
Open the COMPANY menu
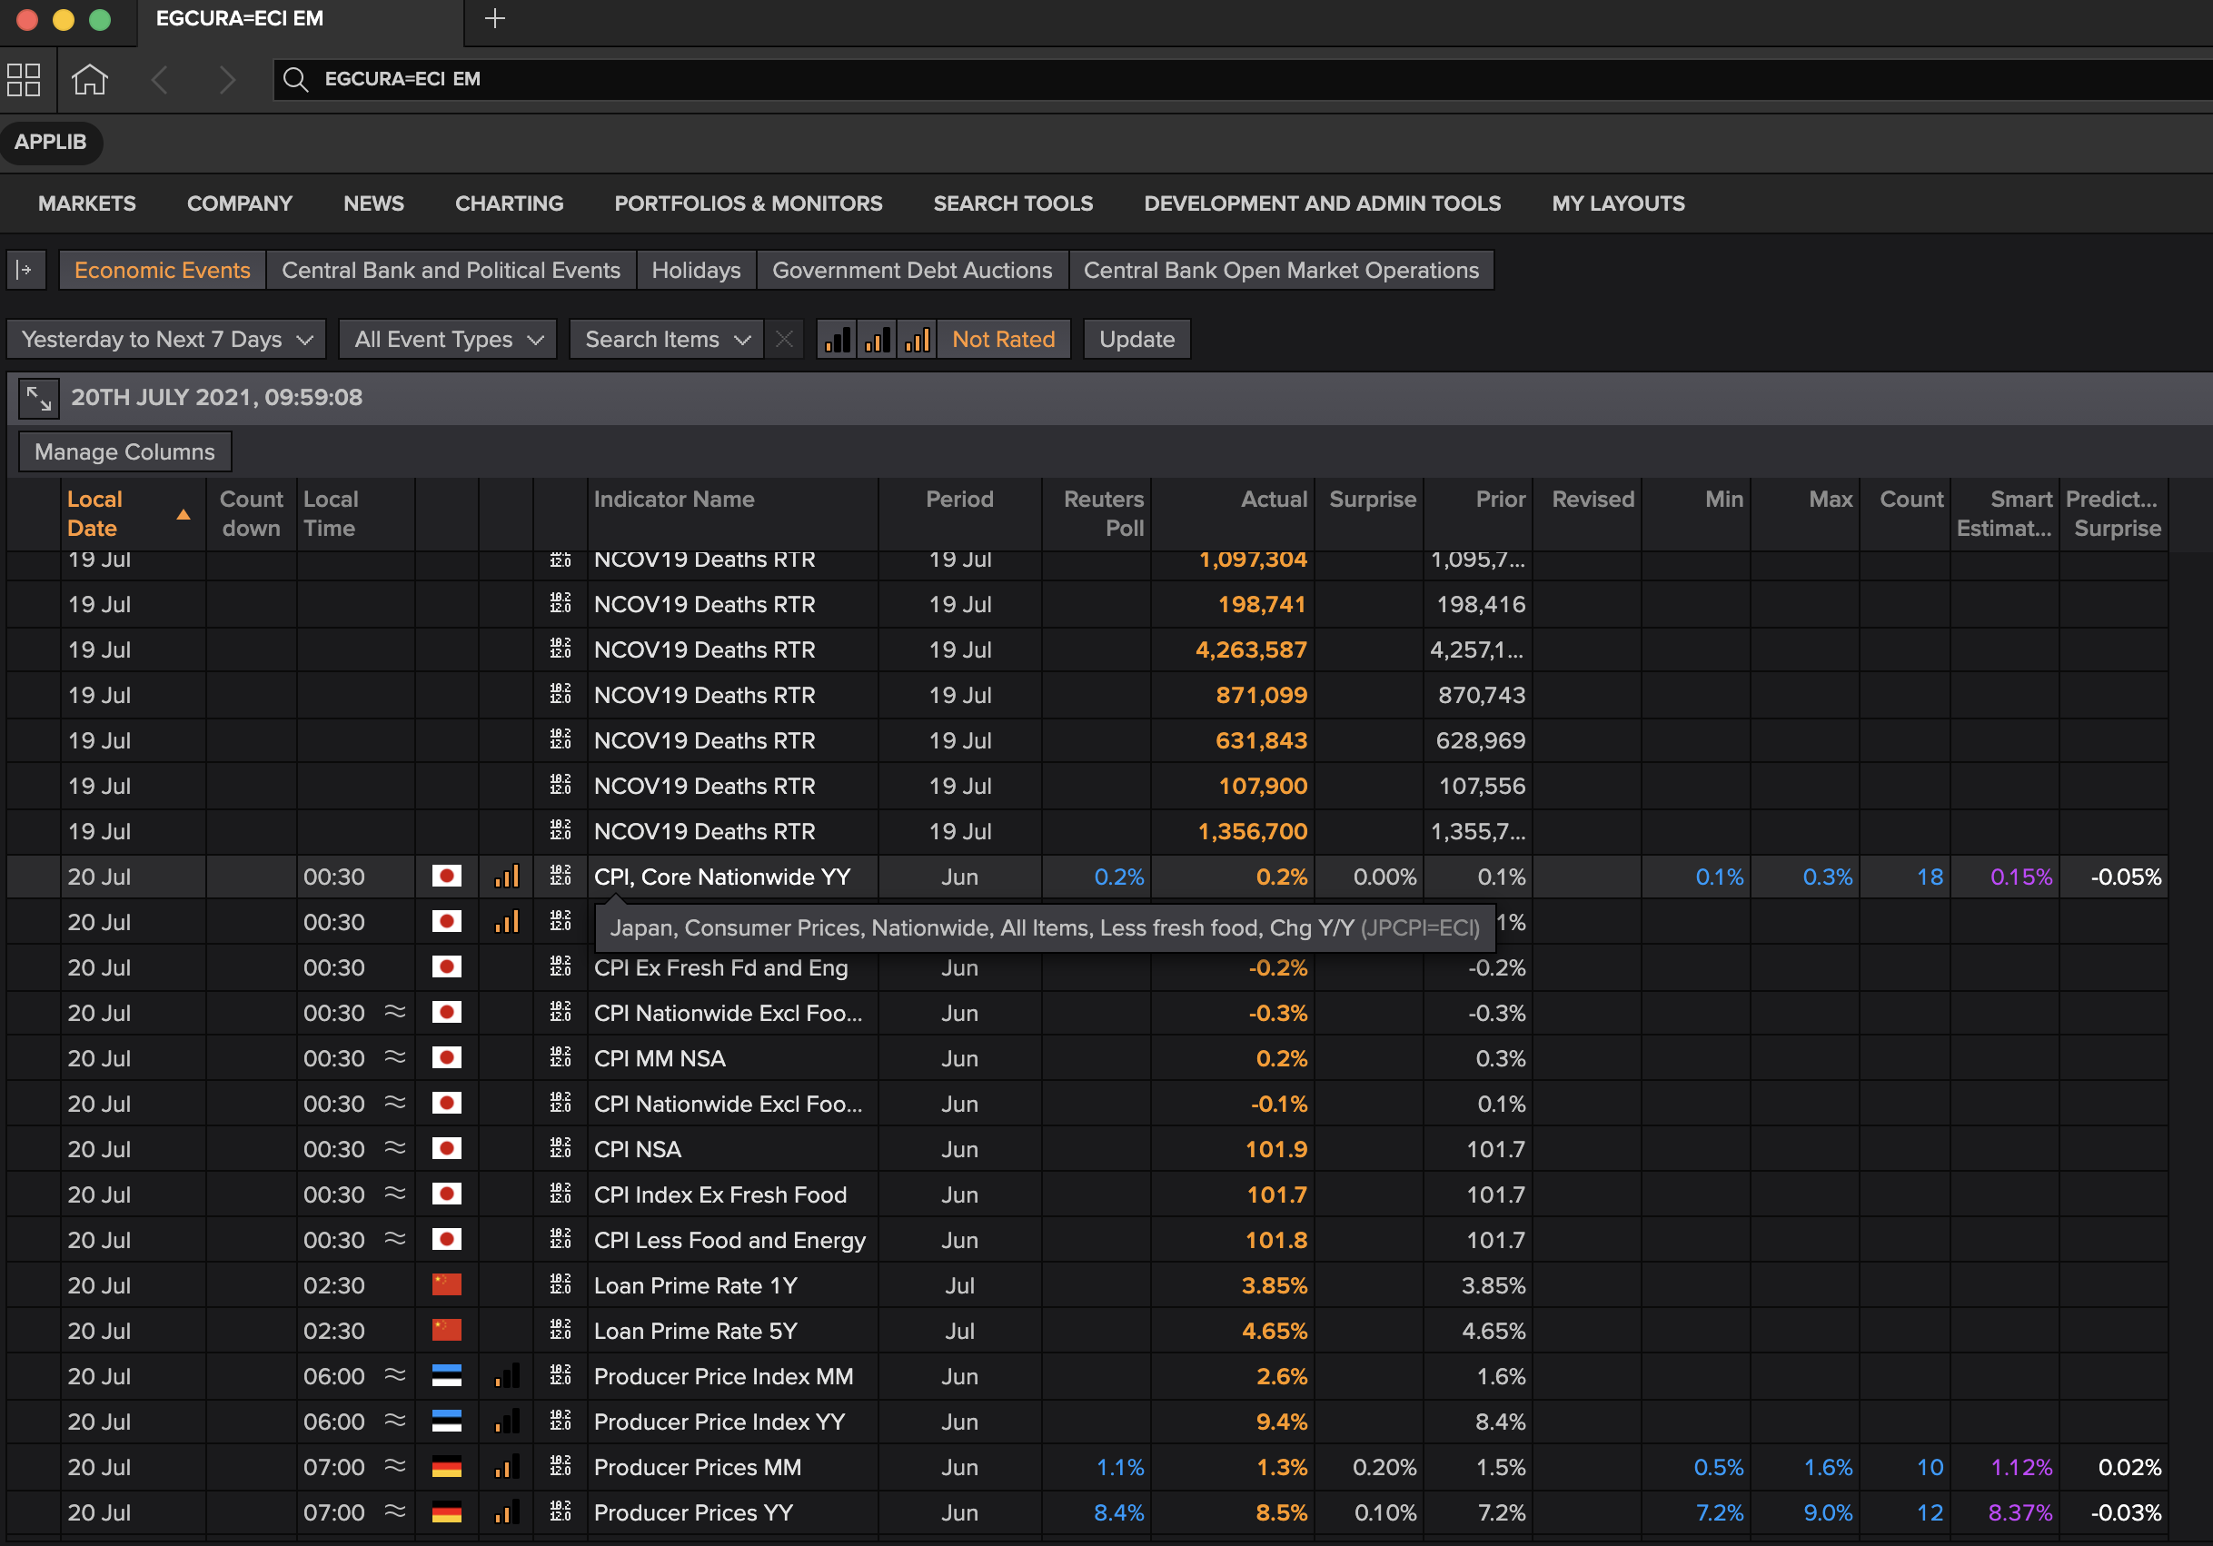click(x=239, y=203)
